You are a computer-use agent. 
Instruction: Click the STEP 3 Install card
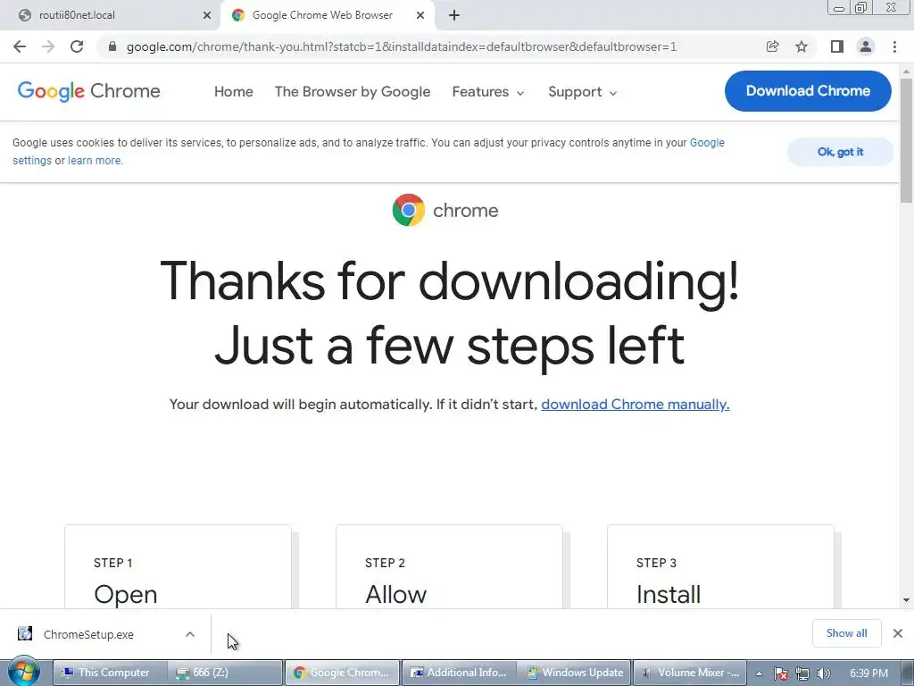click(720, 567)
